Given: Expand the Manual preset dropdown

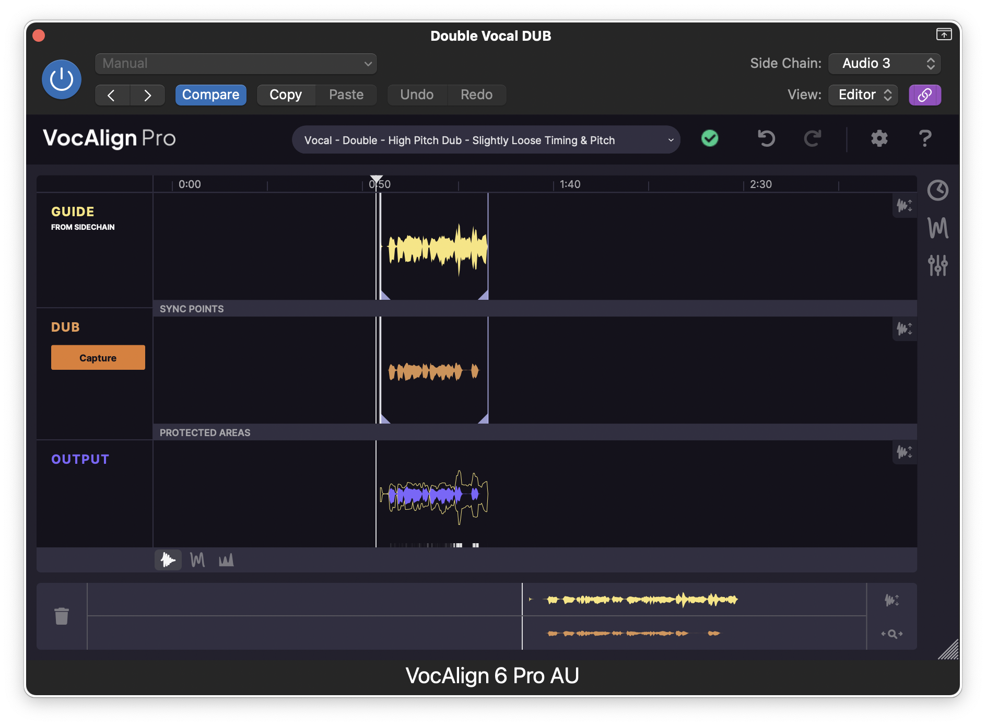Looking at the screenshot, I should tap(236, 64).
